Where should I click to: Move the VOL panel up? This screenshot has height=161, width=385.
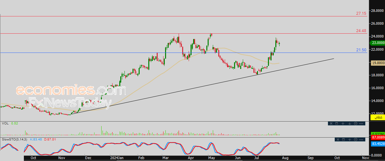pyautogui.click(x=343, y=123)
